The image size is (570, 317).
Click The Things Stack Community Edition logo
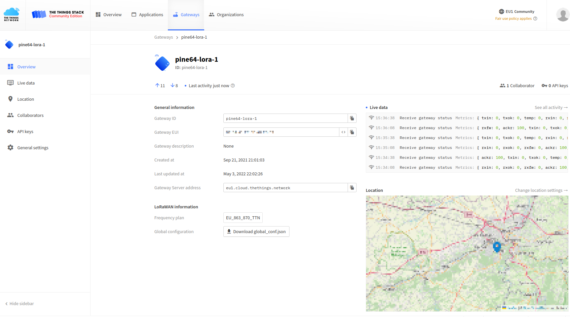(58, 14)
